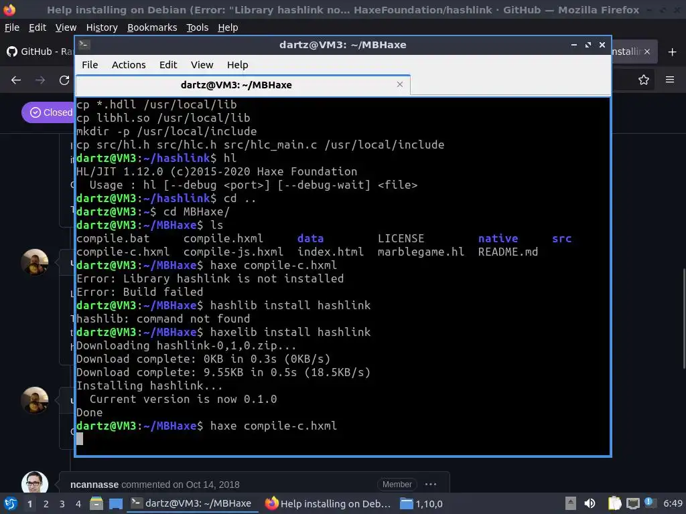Open the terminal's File menu
The width and height of the screenshot is (686, 514).
click(90, 65)
